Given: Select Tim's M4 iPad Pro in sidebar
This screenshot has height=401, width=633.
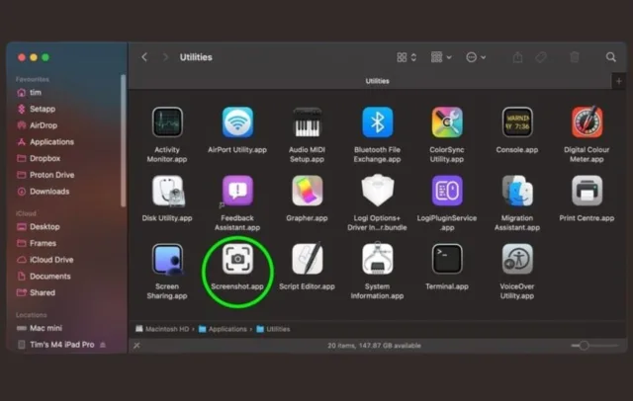Looking at the screenshot, I should click(61, 345).
